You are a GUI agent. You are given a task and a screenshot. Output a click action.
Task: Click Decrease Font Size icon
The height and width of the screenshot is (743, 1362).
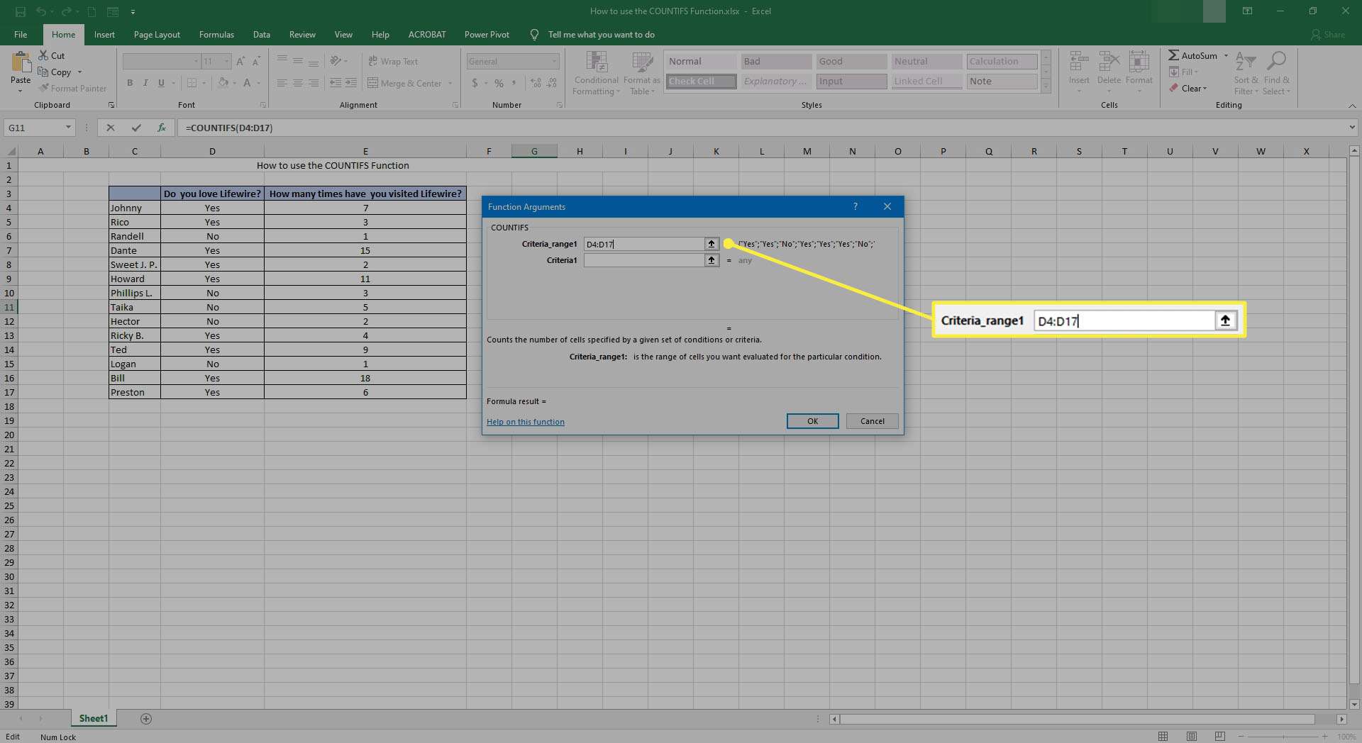pyautogui.click(x=256, y=62)
